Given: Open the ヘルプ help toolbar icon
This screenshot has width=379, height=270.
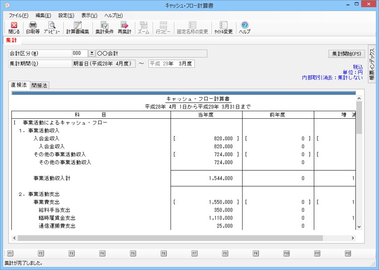Looking at the screenshot, I should tap(244, 28).
